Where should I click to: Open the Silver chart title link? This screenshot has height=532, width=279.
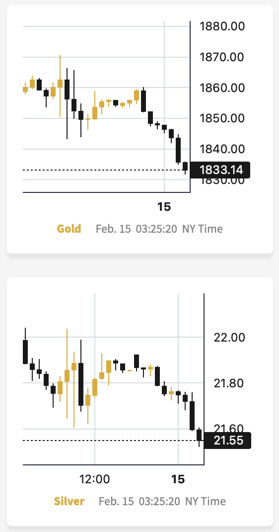pos(69,501)
